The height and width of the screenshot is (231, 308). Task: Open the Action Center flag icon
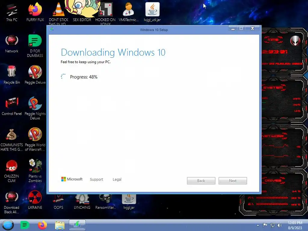(x=265, y=225)
